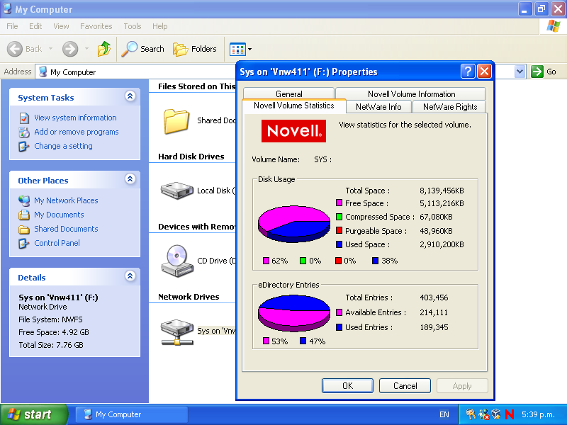The width and height of the screenshot is (567, 425).
Task: Click the EN language indicator
Action: 444,414
